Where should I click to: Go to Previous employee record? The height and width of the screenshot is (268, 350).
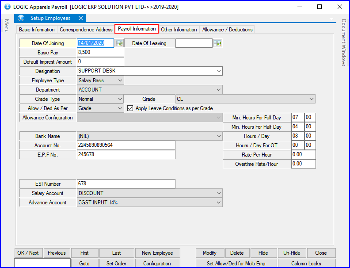coord(57,253)
